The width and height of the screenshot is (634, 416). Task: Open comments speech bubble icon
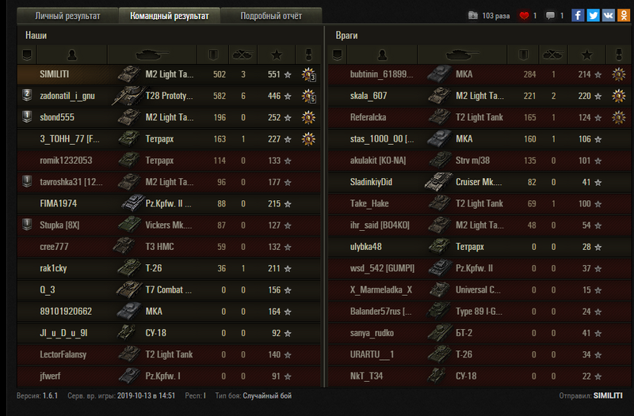click(550, 16)
